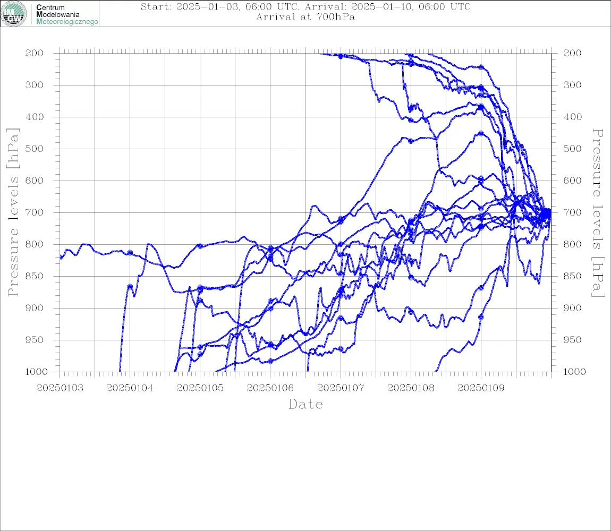This screenshot has height=531, width=611.
Task: Click the 20250104 date label
Action: 130,388
